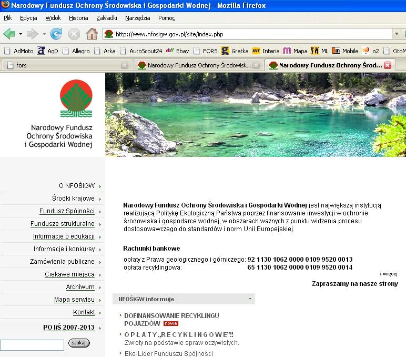This screenshot has height=357, width=406.
Task: Open the Informacje o edukacji link
Action: (x=64, y=236)
